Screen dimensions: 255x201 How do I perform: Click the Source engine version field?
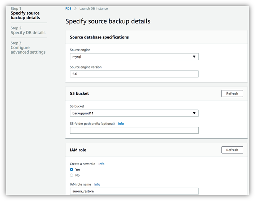(x=134, y=74)
